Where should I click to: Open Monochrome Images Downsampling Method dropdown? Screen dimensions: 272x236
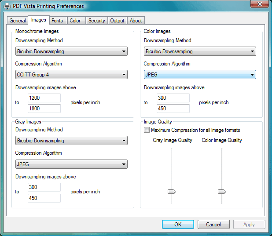coord(71,51)
